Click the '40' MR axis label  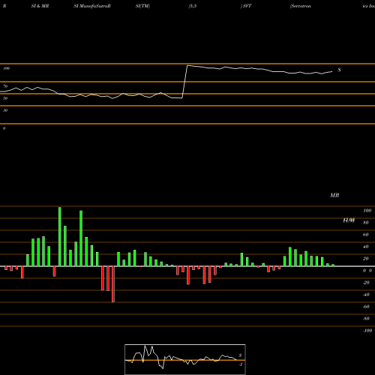click(x=366, y=247)
